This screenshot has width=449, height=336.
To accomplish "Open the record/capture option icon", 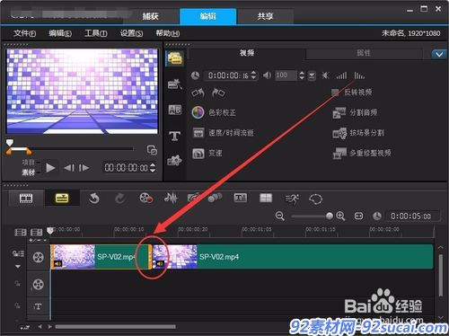I will 146,199.
